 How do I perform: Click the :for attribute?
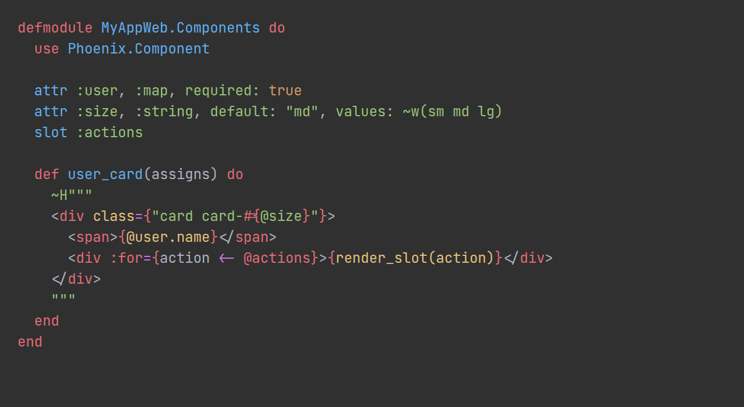pyautogui.click(x=126, y=258)
